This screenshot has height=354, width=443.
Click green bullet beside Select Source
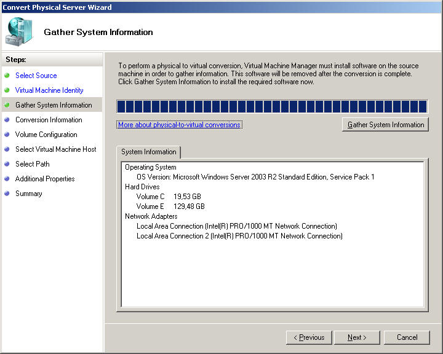pos(7,76)
